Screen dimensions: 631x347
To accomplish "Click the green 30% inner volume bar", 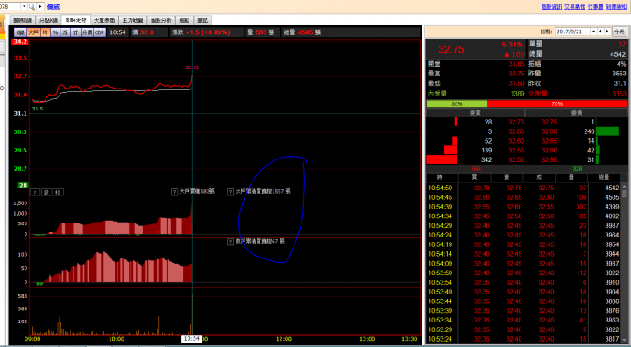I will (x=457, y=104).
